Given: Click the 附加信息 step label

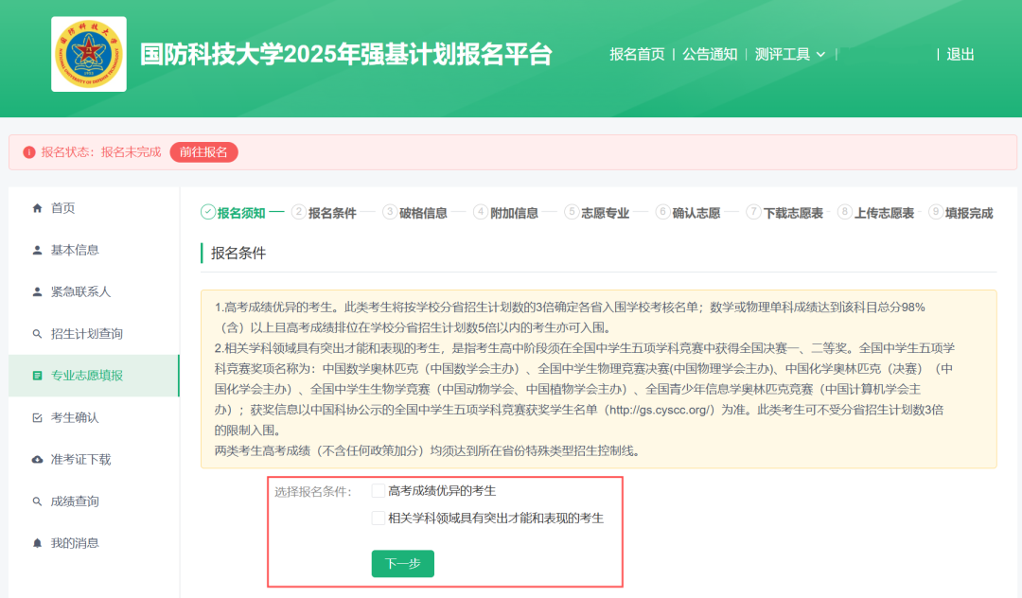Looking at the screenshot, I should click(x=514, y=213).
